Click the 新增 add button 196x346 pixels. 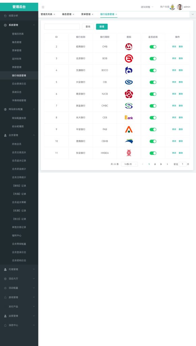point(102,27)
